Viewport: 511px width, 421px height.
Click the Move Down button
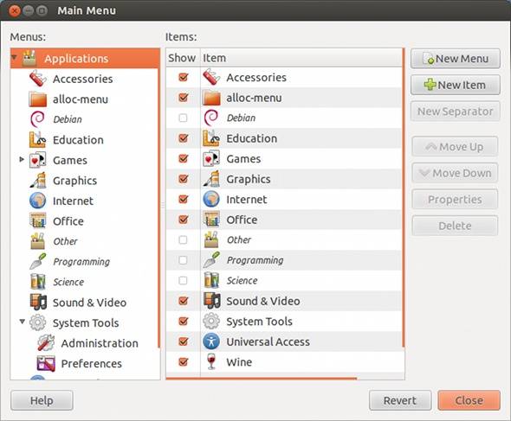455,173
